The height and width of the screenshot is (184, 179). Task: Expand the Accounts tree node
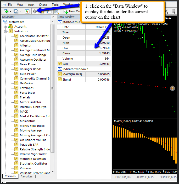point(5,27)
